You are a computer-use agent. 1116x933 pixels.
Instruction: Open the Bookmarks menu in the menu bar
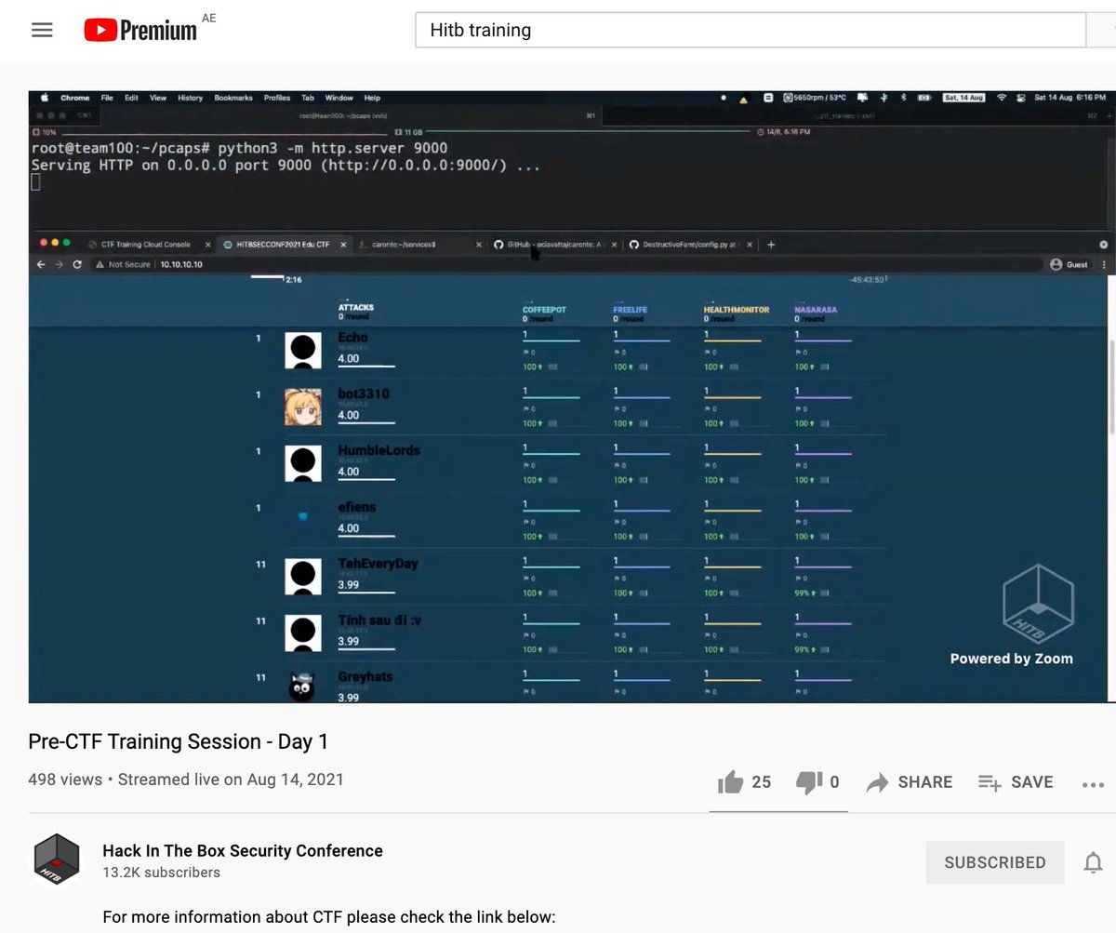click(233, 98)
